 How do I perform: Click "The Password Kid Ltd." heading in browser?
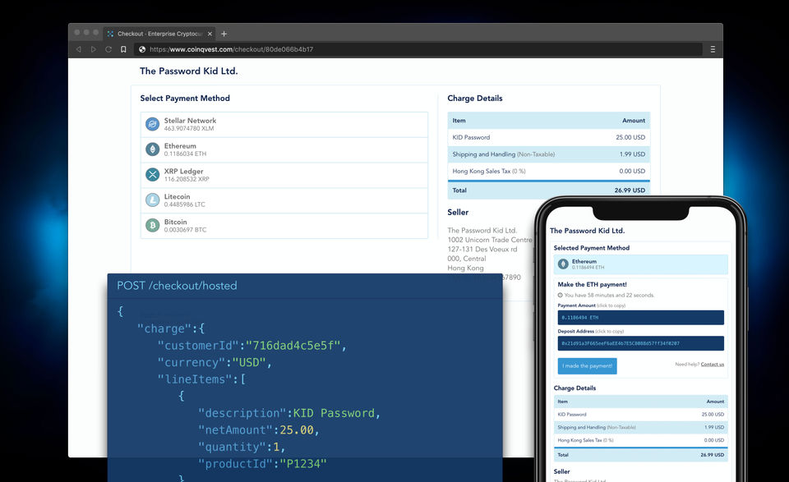pyautogui.click(x=189, y=71)
